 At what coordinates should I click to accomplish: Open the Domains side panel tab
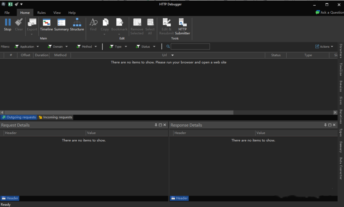[x=341, y=86]
